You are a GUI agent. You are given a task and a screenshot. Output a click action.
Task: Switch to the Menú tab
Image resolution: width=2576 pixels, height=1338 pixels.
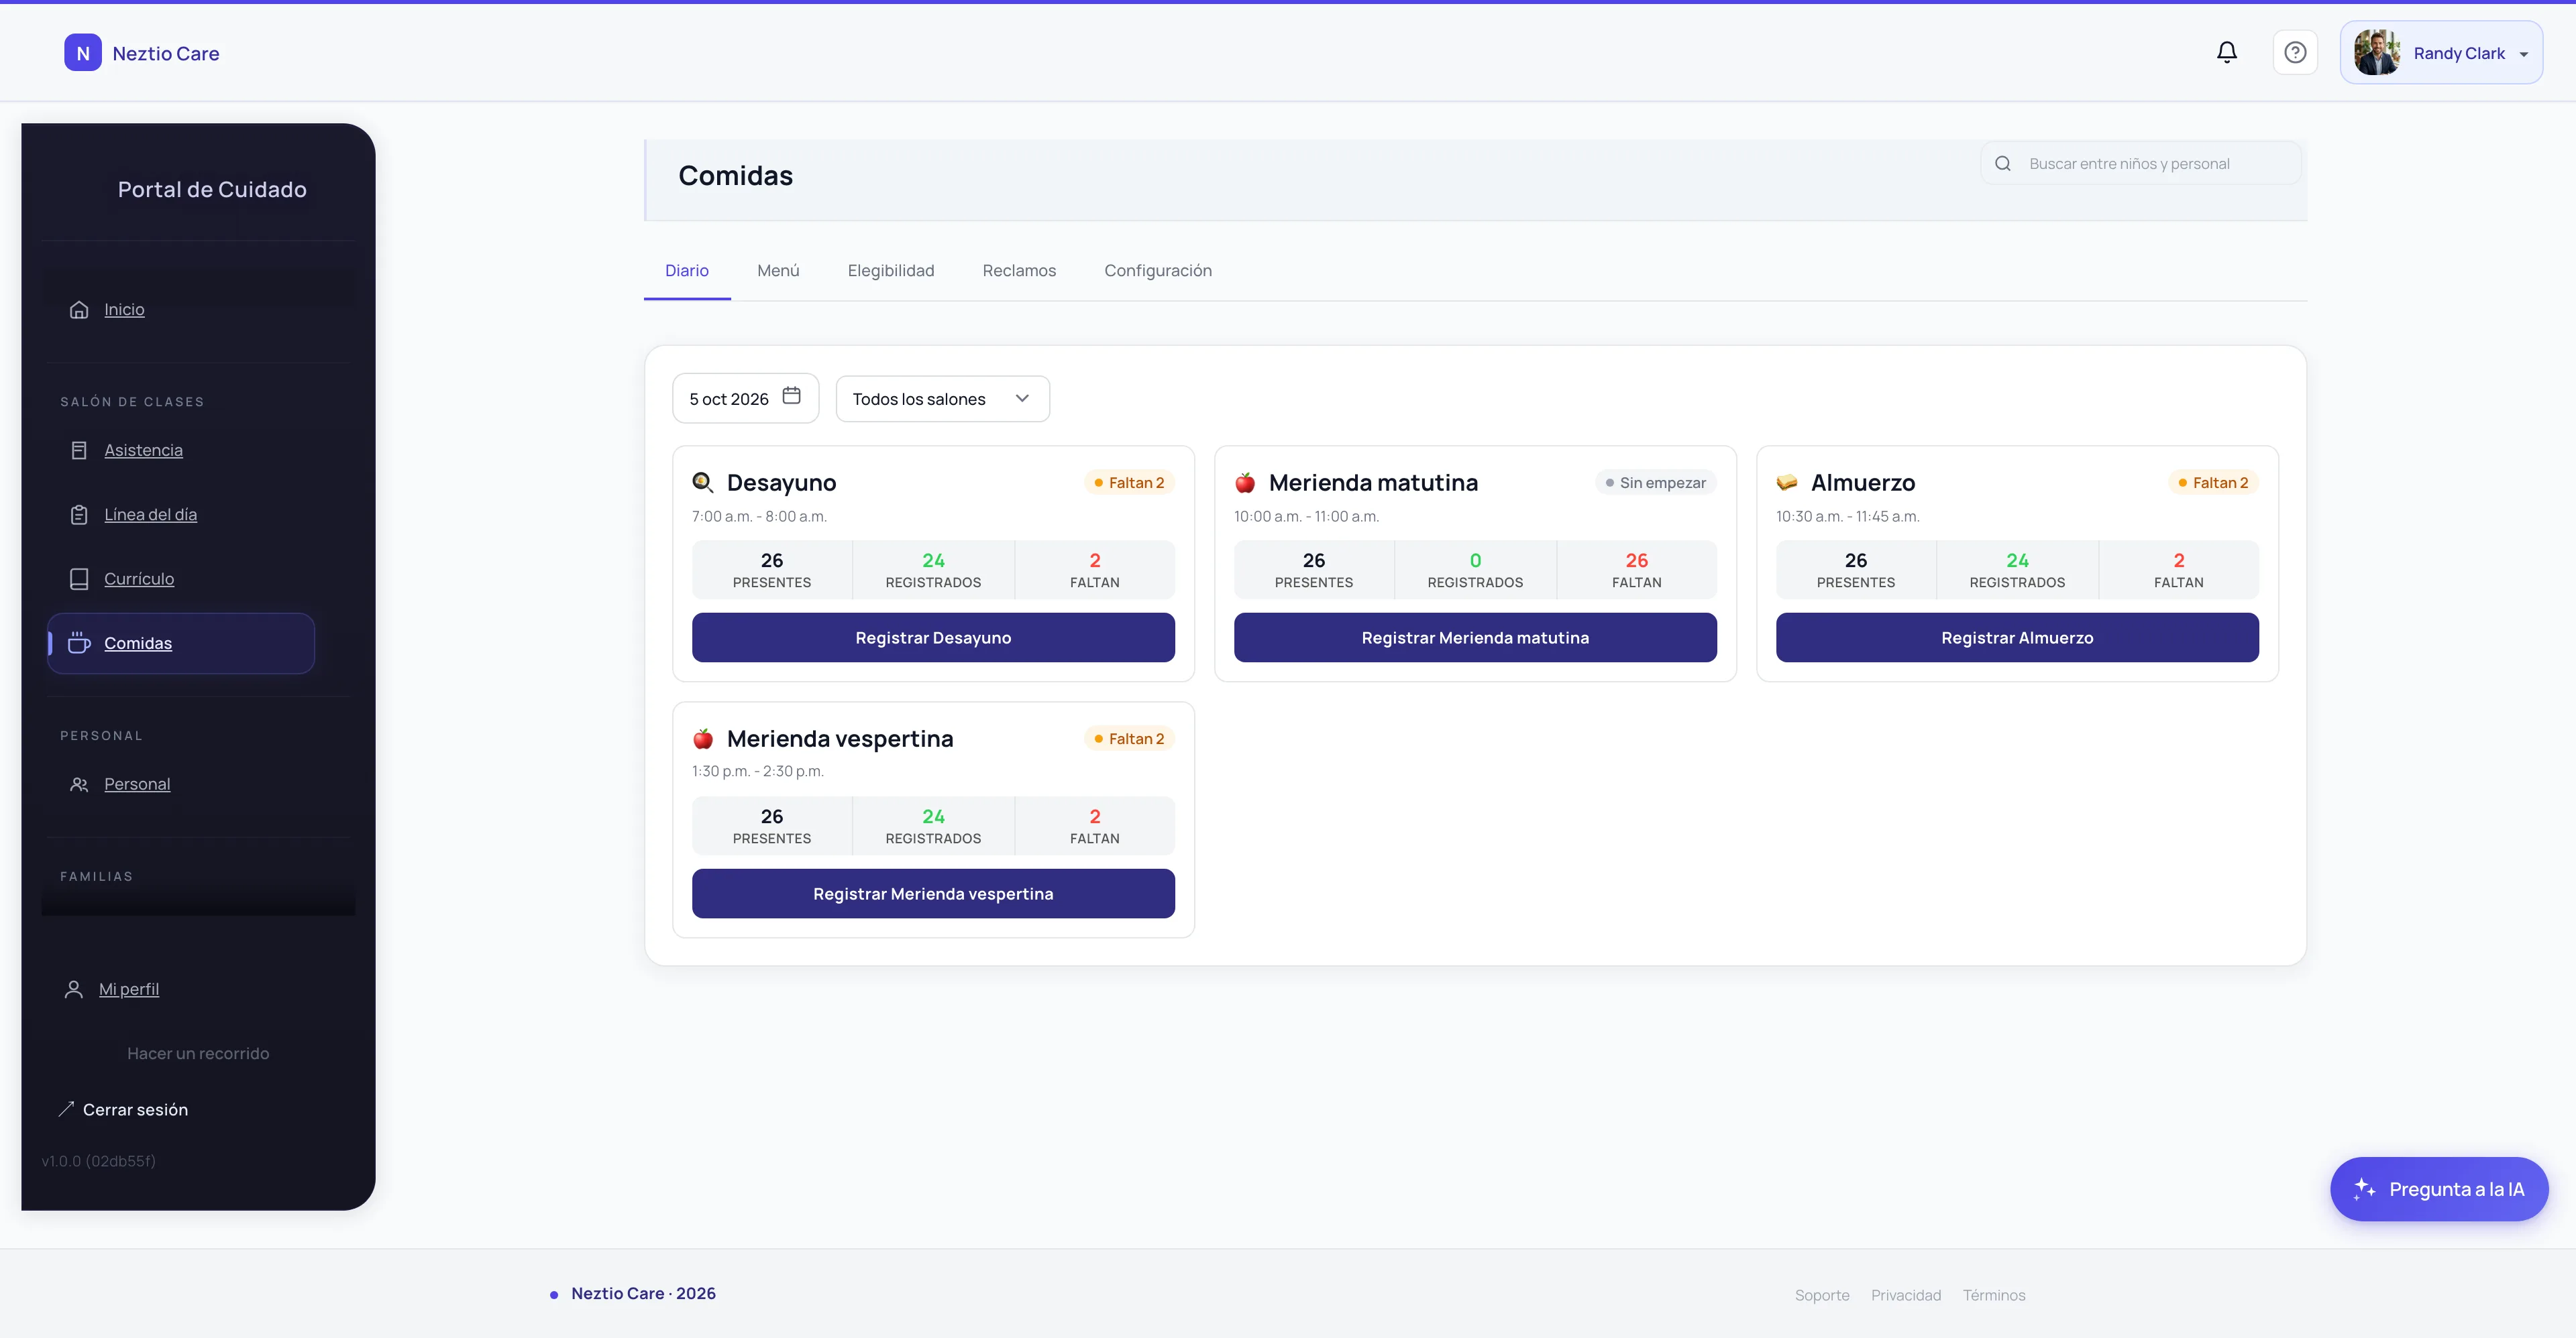778,271
